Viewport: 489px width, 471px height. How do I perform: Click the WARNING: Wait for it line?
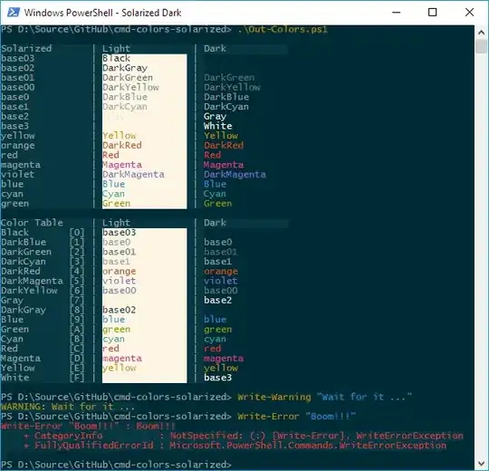pos(68,407)
